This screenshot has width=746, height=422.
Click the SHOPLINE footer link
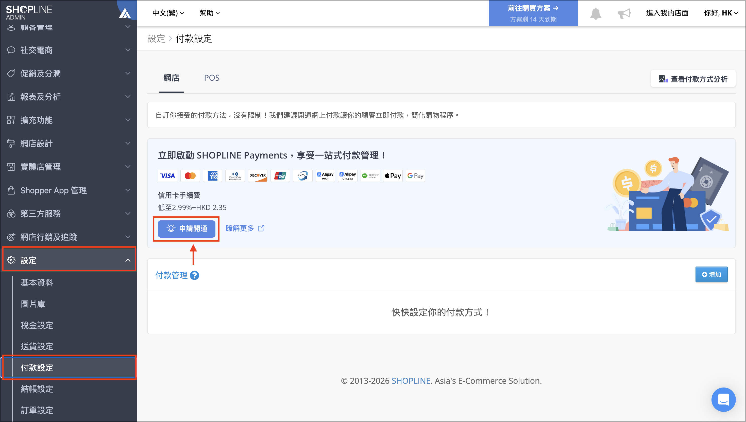[411, 381]
